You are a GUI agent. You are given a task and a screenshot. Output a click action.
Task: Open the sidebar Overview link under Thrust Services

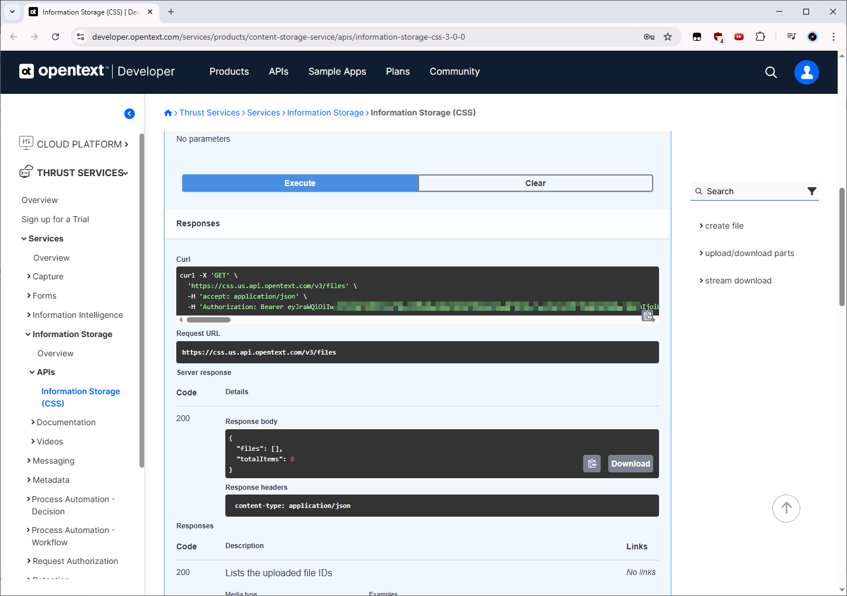click(x=40, y=200)
